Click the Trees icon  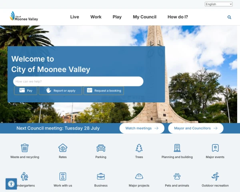[x=139, y=148]
